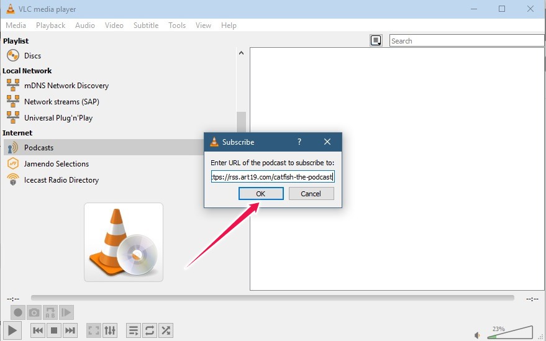Click OK in the Subscribe dialog
Viewport: 546px width, 341px height.
tap(261, 194)
